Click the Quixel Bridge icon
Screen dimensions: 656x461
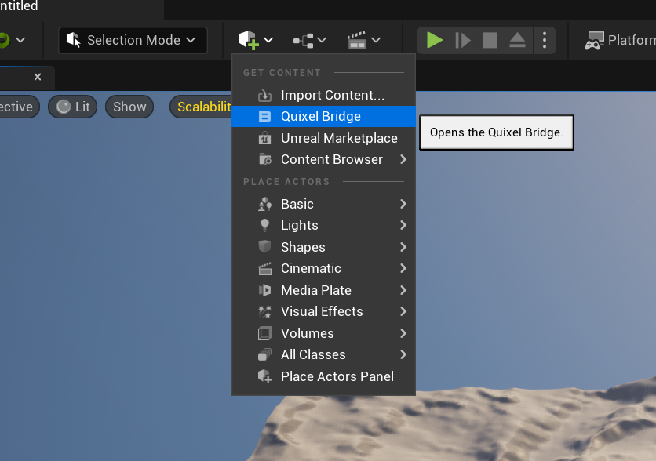[x=264, y=117]
